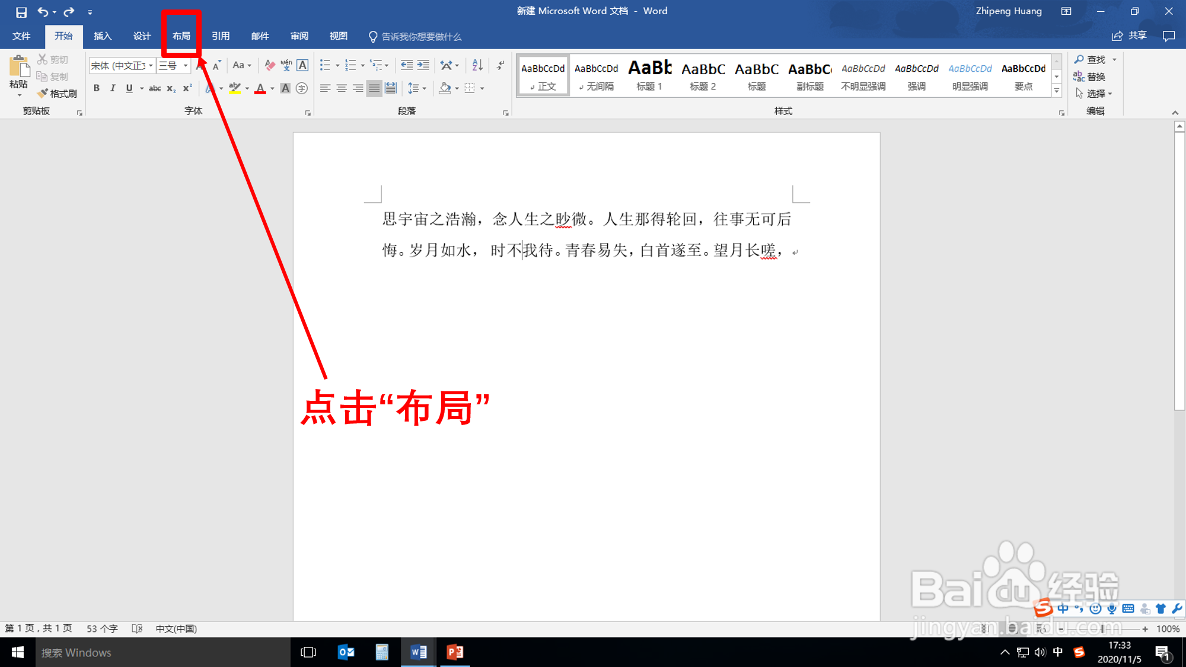Click the sort A-Z icon
1186x667 pixels.
point(477,65)
